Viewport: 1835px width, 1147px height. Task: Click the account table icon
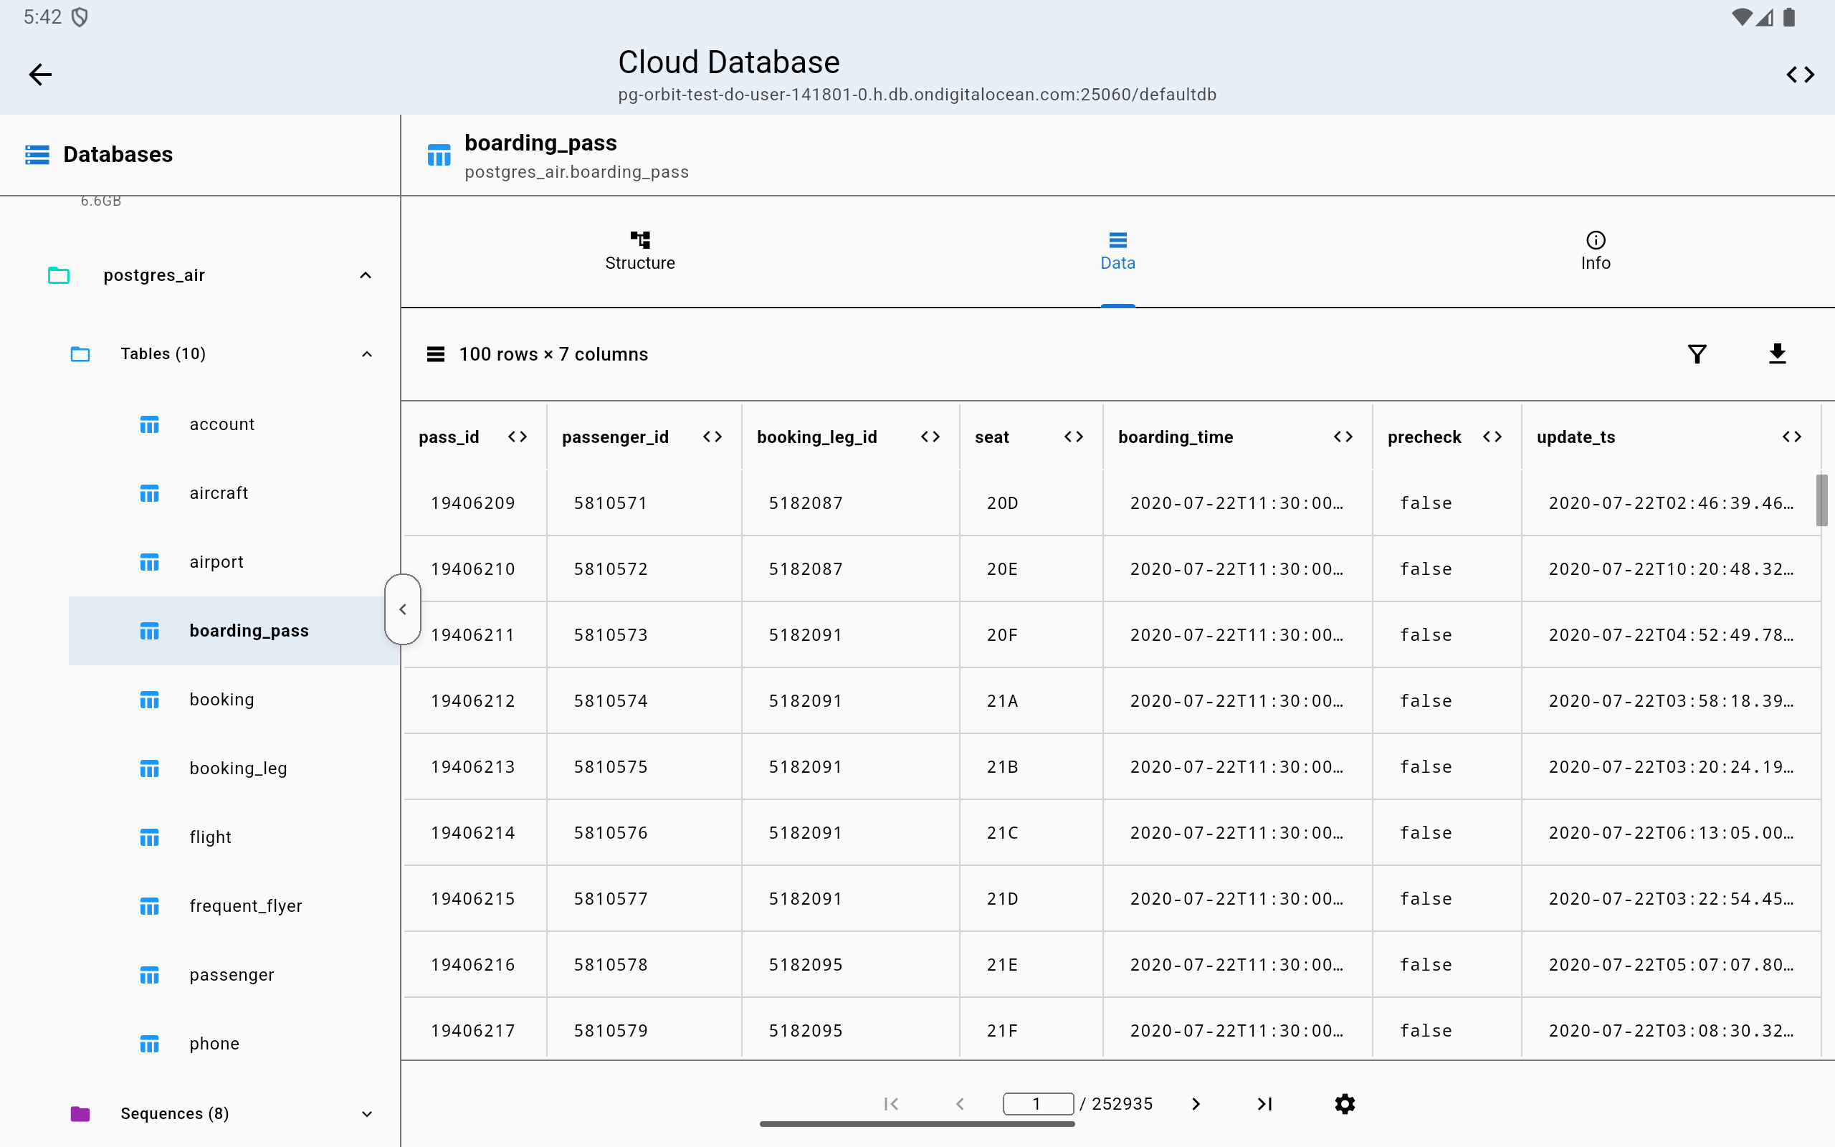click(149, 425)
